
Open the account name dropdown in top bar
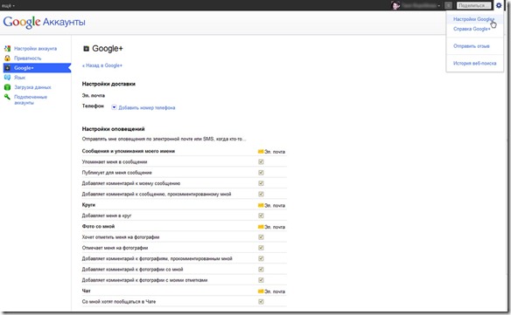[421, 5]
